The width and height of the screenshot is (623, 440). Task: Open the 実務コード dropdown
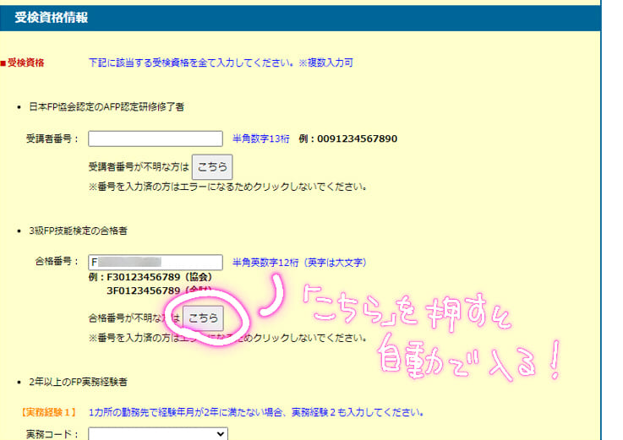point(157,433)
